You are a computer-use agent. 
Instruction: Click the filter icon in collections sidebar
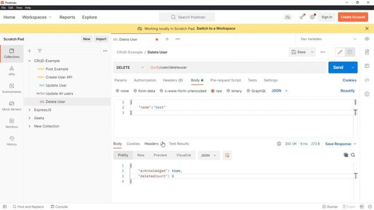coord(40,51)
